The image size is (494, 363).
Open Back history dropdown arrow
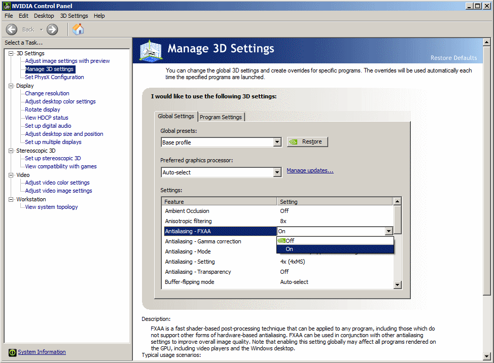[x=41, y=29]
